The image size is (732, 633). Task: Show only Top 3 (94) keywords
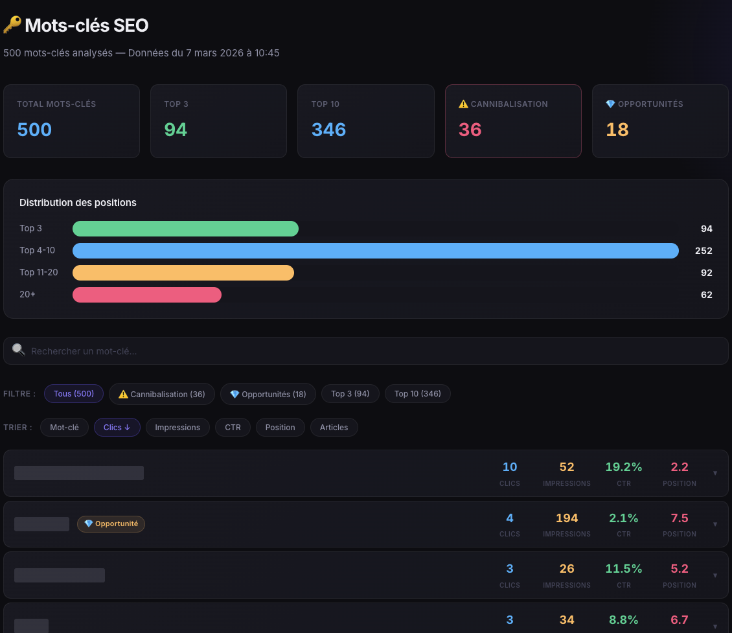coord(350,394)
